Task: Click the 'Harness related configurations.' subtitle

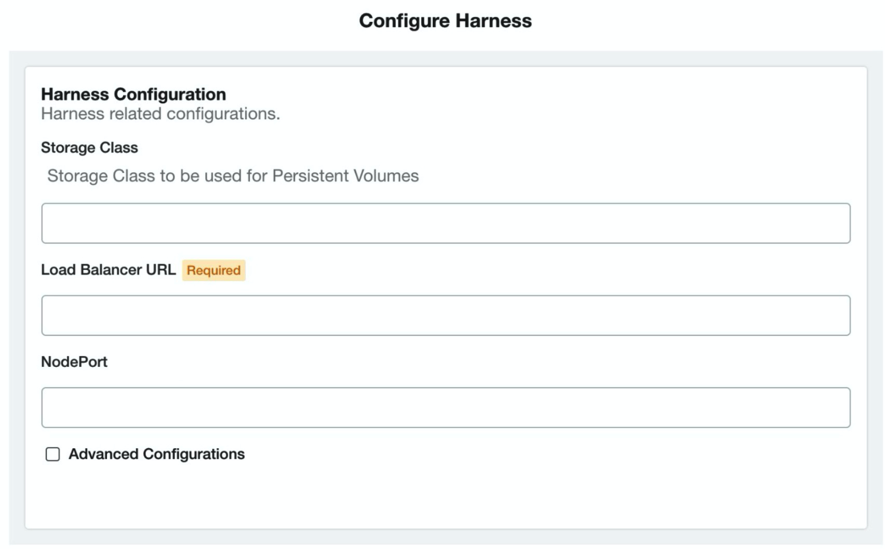Action: (x=160, y=114)
